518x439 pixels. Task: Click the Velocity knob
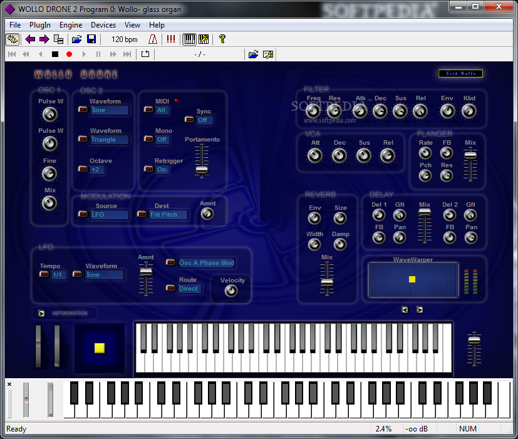231,291
